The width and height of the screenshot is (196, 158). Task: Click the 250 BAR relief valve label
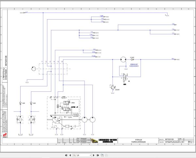(x=117, y=90)
